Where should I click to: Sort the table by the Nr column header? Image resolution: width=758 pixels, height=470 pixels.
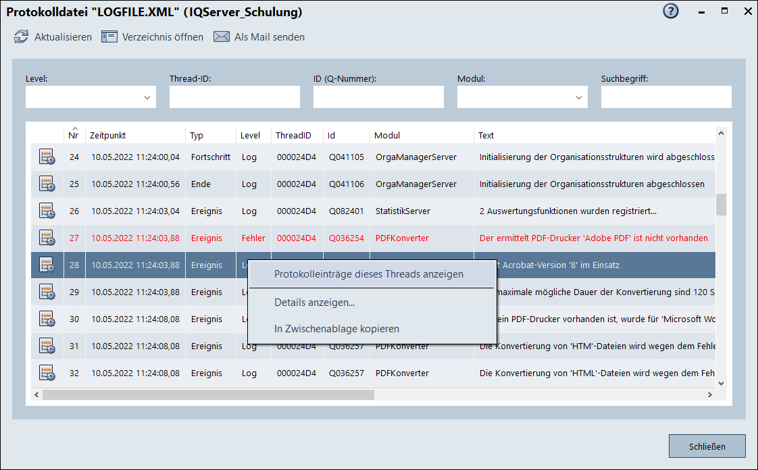tap(74, 135)
